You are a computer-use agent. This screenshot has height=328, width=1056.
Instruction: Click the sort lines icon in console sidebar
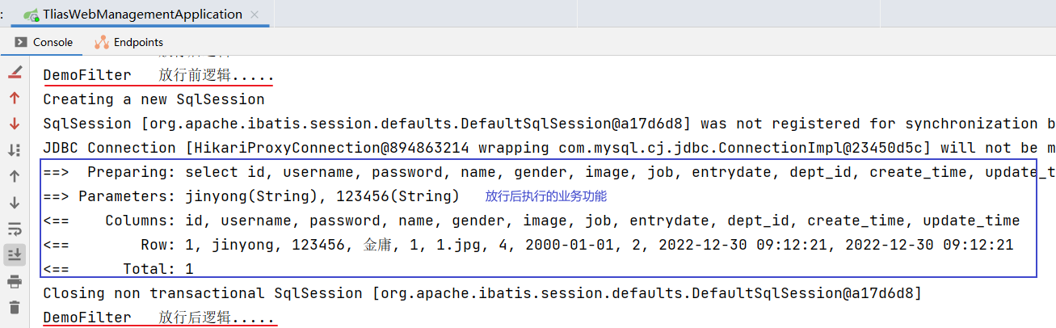[15, 149]
